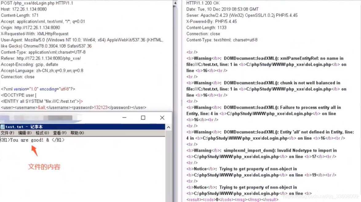Click the 'Host: 172.26.1.134:8080' header
The image size is (361, 202).
(24, 9)
